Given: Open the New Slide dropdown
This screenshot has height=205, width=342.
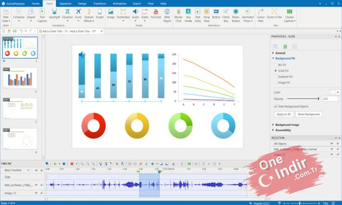Looking at the screenshot, I should [x=9, y=21].
